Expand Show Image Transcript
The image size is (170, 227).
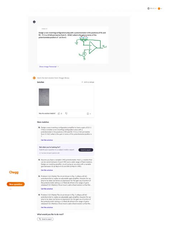point(49,66)
